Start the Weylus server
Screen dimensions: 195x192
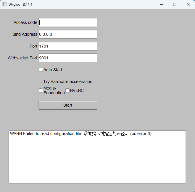pos(68,105)
